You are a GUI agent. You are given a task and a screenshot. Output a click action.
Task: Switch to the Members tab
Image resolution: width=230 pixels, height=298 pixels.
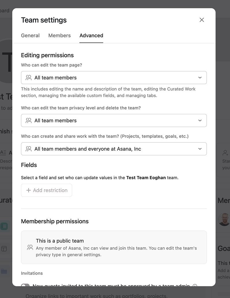(x=59, y=35)
